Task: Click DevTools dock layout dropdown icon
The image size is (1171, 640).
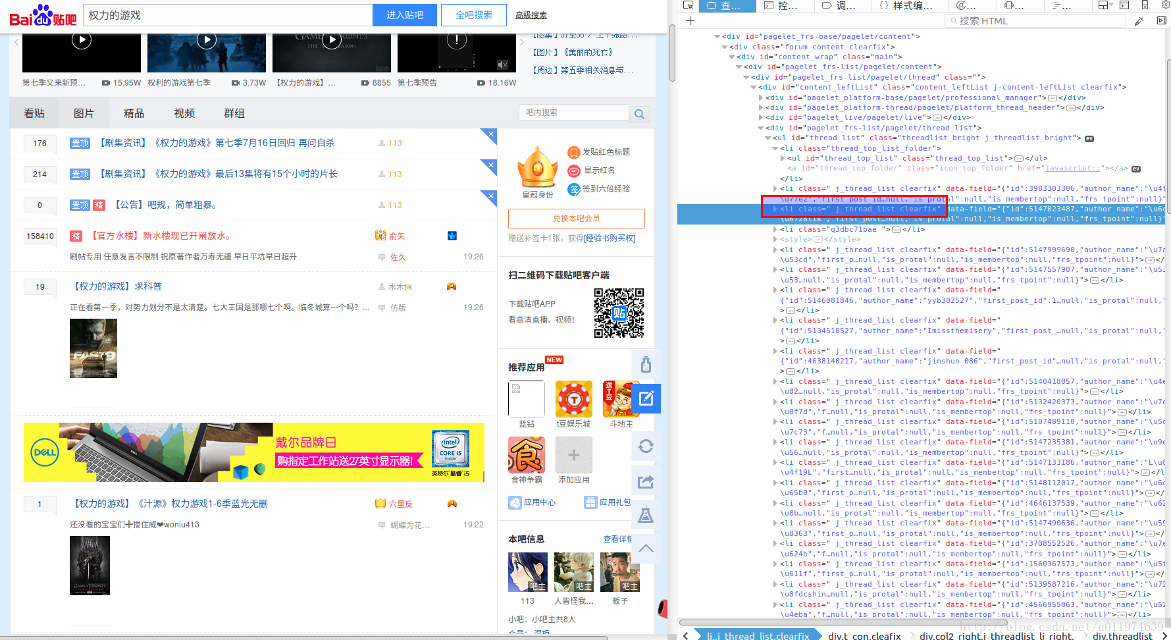Action: click(1105, 5)
